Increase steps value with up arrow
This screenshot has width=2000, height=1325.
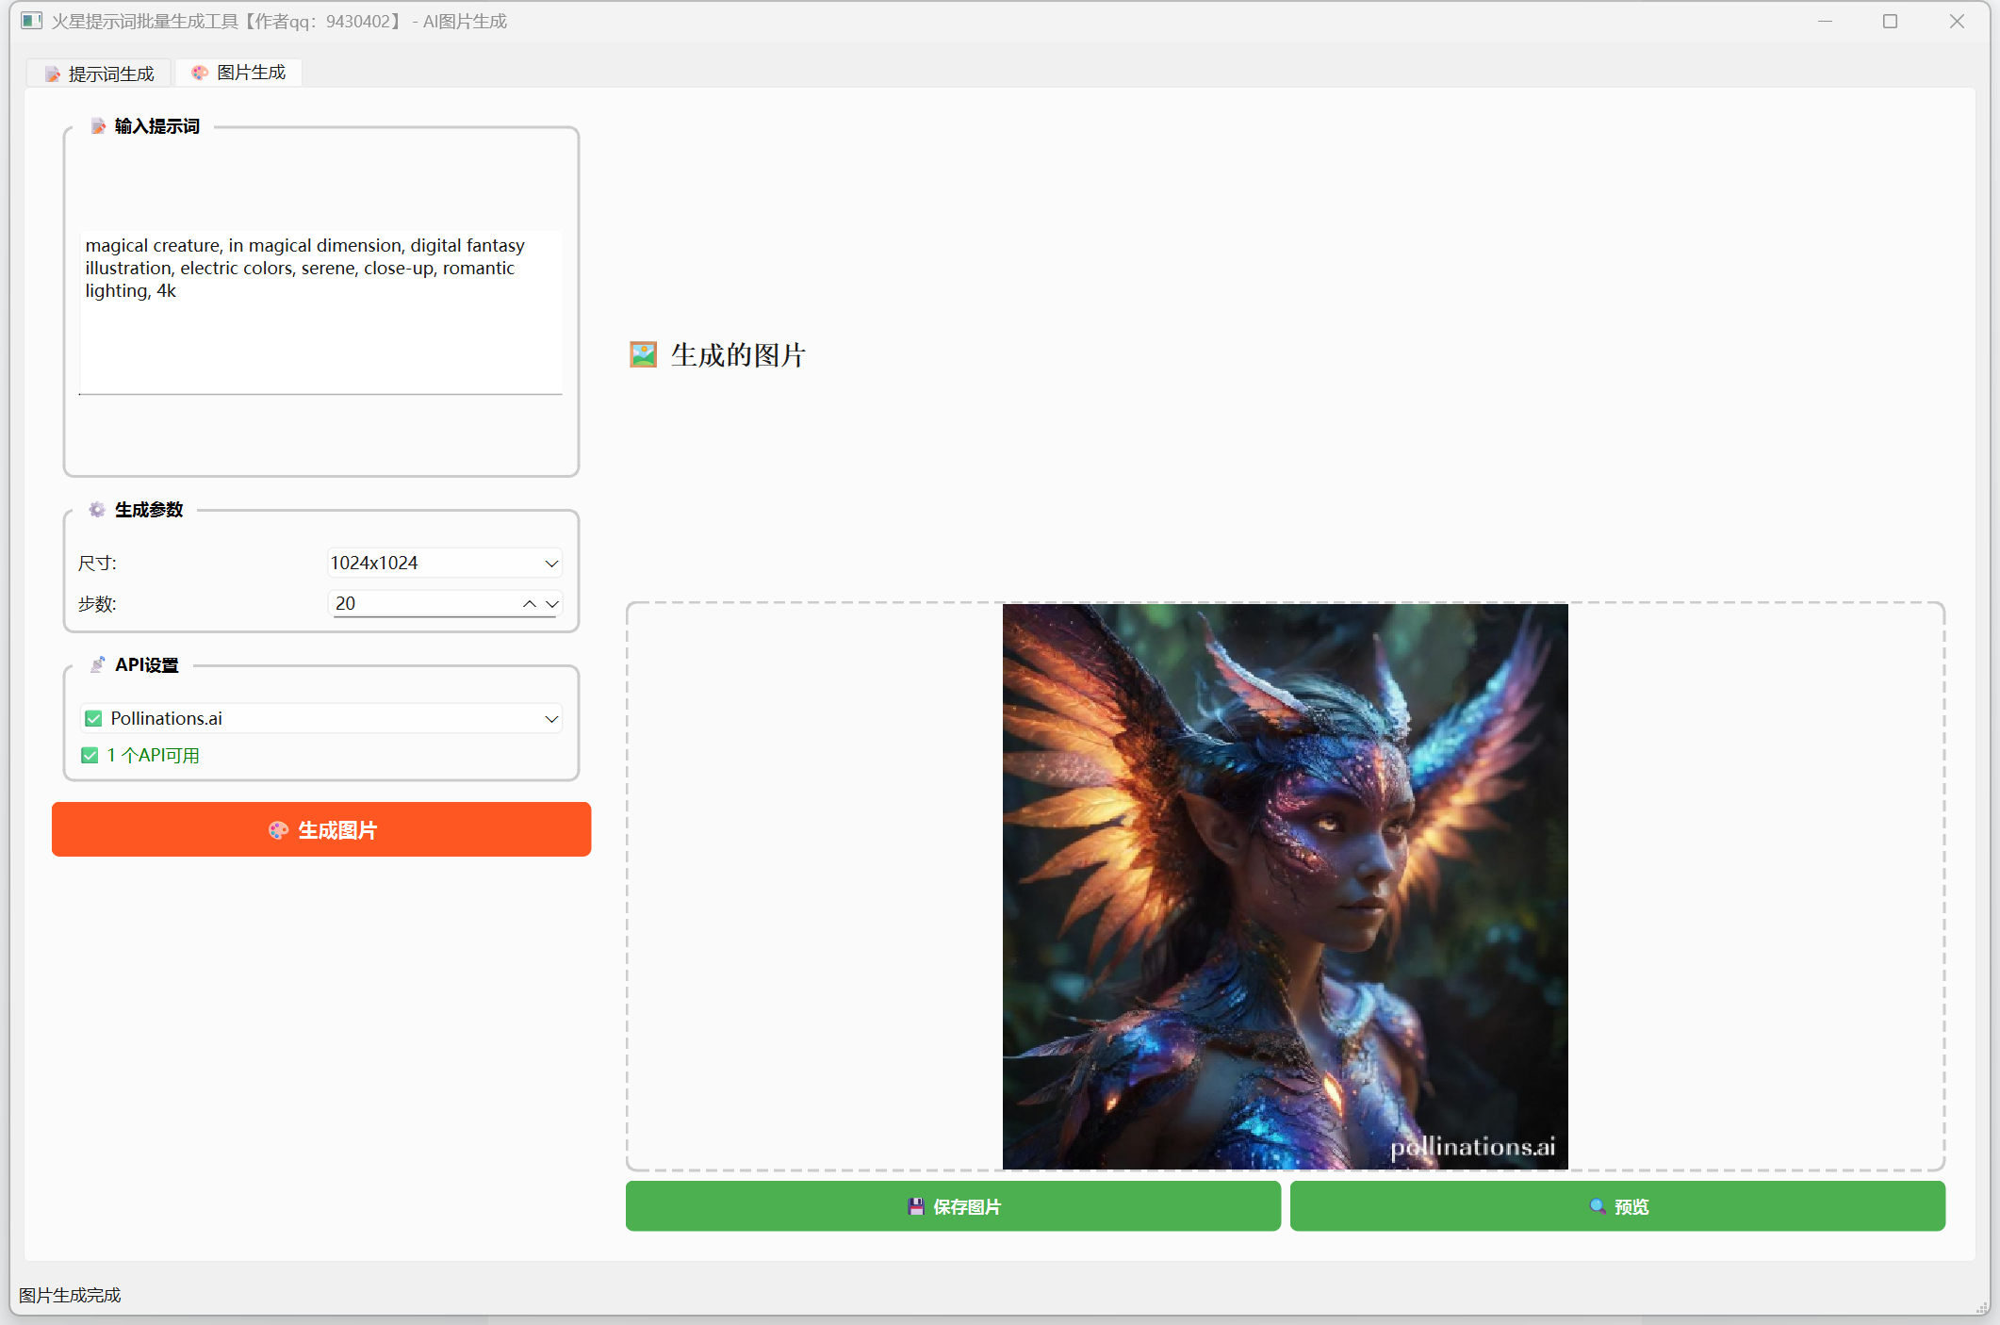click(x=530, y=604)
